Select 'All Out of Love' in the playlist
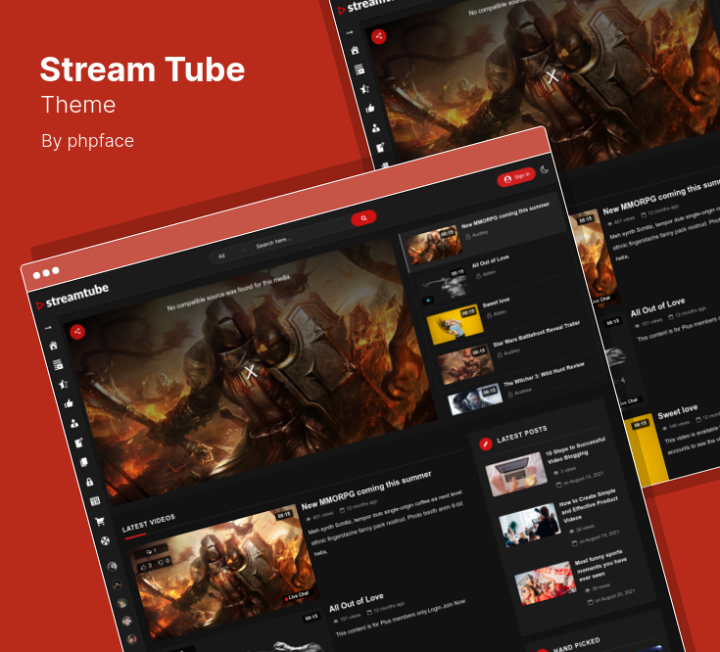Viewport: 720px width, 652px height. 491,262
